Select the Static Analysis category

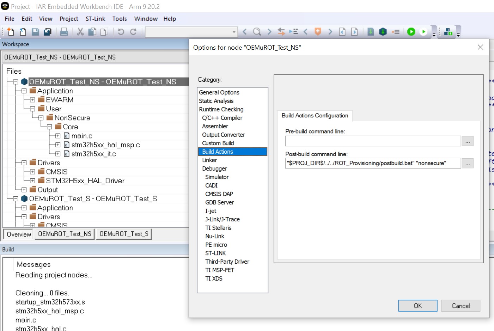coord(216,101)
